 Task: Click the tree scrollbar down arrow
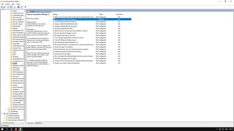[x=24, y=121]
